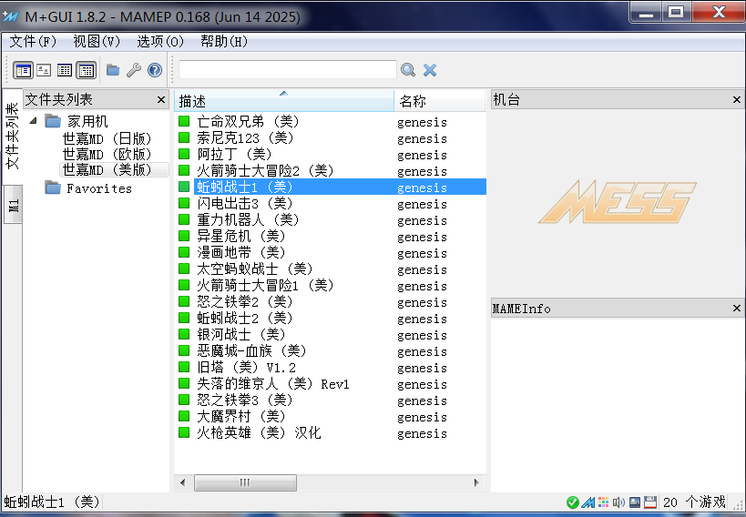The width and height of the screenshot is (746, 517).
Task: Select the Favorites folder label
Action: [x=99, y=188]
